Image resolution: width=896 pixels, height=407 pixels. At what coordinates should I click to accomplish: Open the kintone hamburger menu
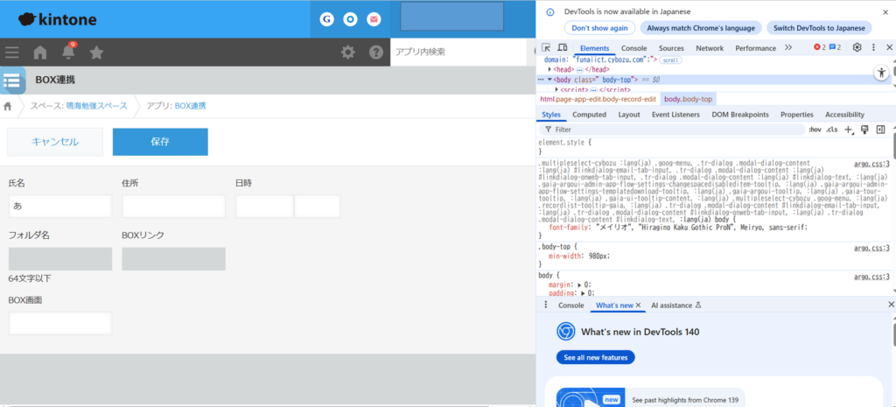click(12, 53)
